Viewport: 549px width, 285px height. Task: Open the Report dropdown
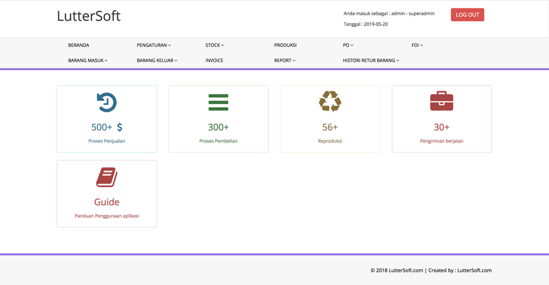(x=284, y=60)
